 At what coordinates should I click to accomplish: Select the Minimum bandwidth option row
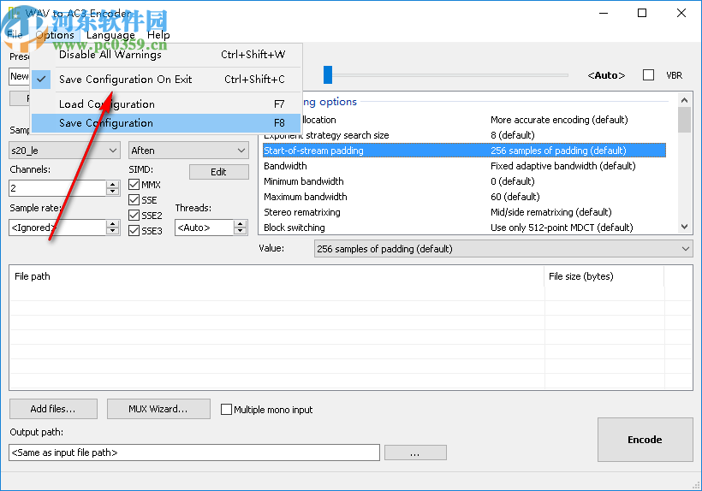[464, 181]
